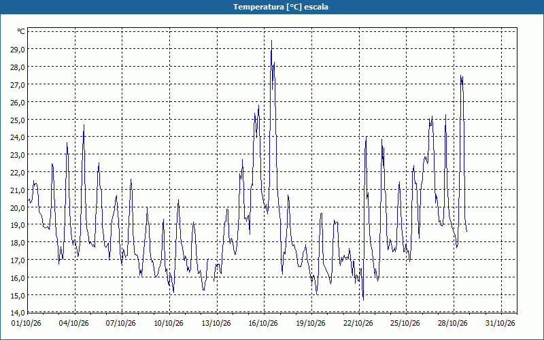The height and width of the screenshot is (340, 544).
Task: Click the 17,0 y-axis label
Action: (18, 260)
